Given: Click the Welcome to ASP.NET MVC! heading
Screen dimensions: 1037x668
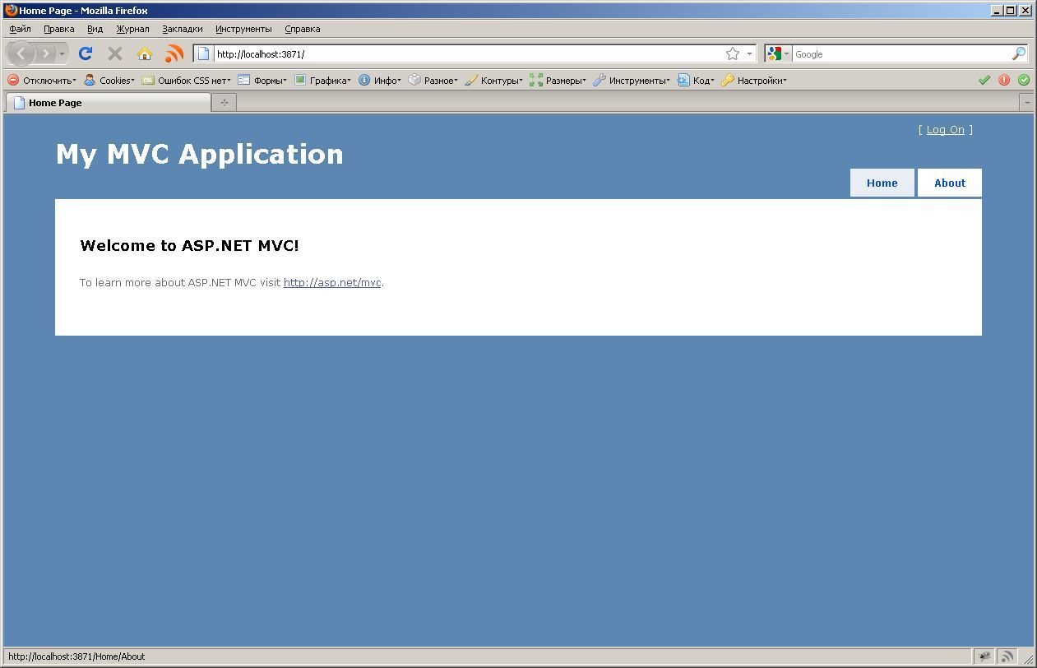Looking at the screenshot, I should (190, 246).
